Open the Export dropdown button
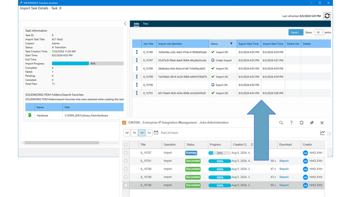Viewport: 351px width, 197px height. (x=296, y=32)
